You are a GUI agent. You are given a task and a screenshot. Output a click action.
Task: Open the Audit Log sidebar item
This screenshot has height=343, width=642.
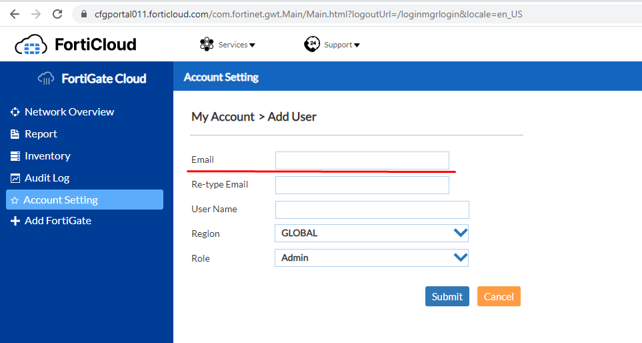[x=47, y=178]
